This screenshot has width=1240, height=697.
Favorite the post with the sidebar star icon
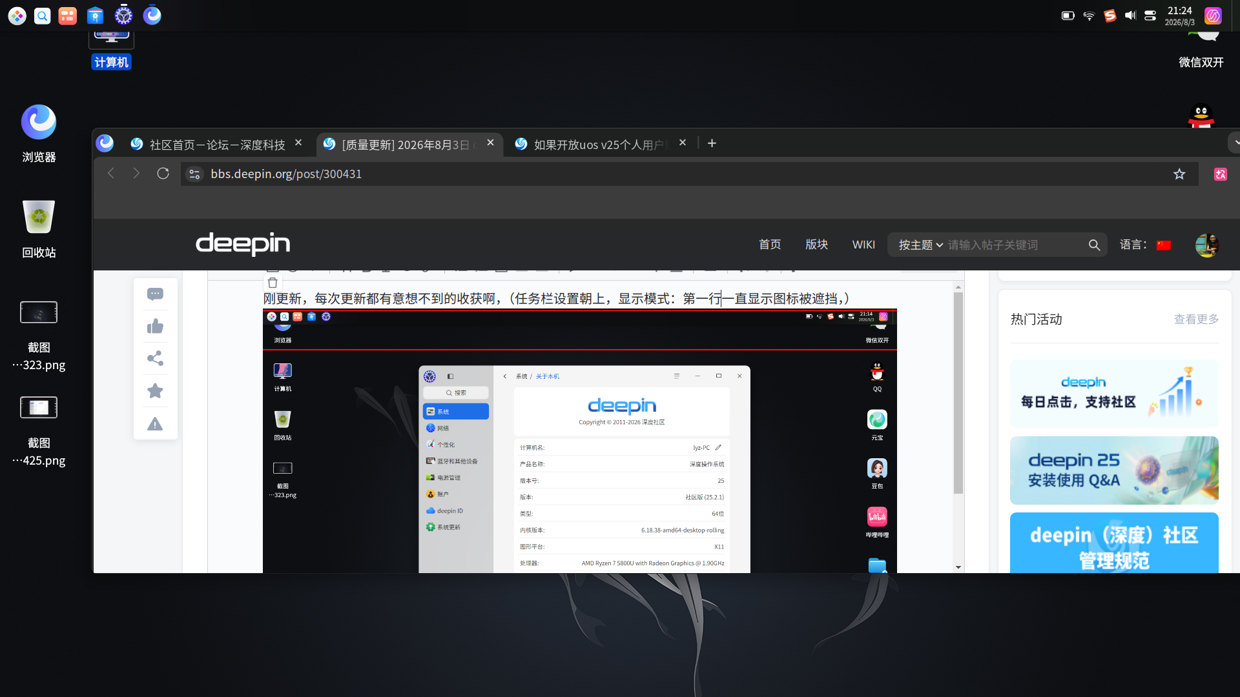tap(155, 391)
